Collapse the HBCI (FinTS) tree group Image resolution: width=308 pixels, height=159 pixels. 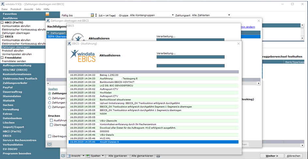click(x=1, y=22)
